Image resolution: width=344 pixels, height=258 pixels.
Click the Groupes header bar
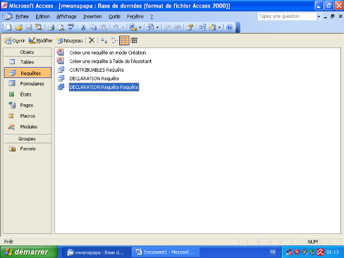(x=28, y=139)
